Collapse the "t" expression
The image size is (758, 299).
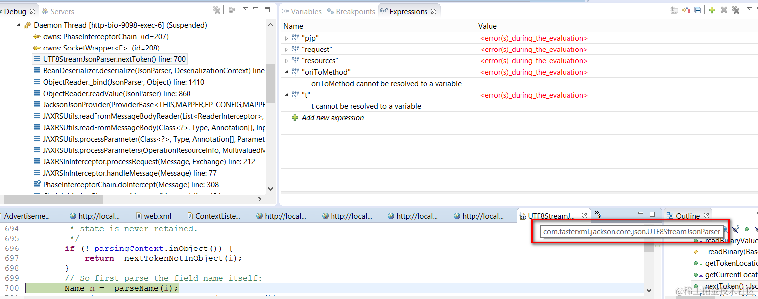pyautogui.click(x=286, y=95)
